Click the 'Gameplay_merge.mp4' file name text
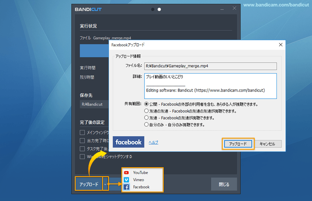Screen dimensions: 312x201 pos(112,38)
